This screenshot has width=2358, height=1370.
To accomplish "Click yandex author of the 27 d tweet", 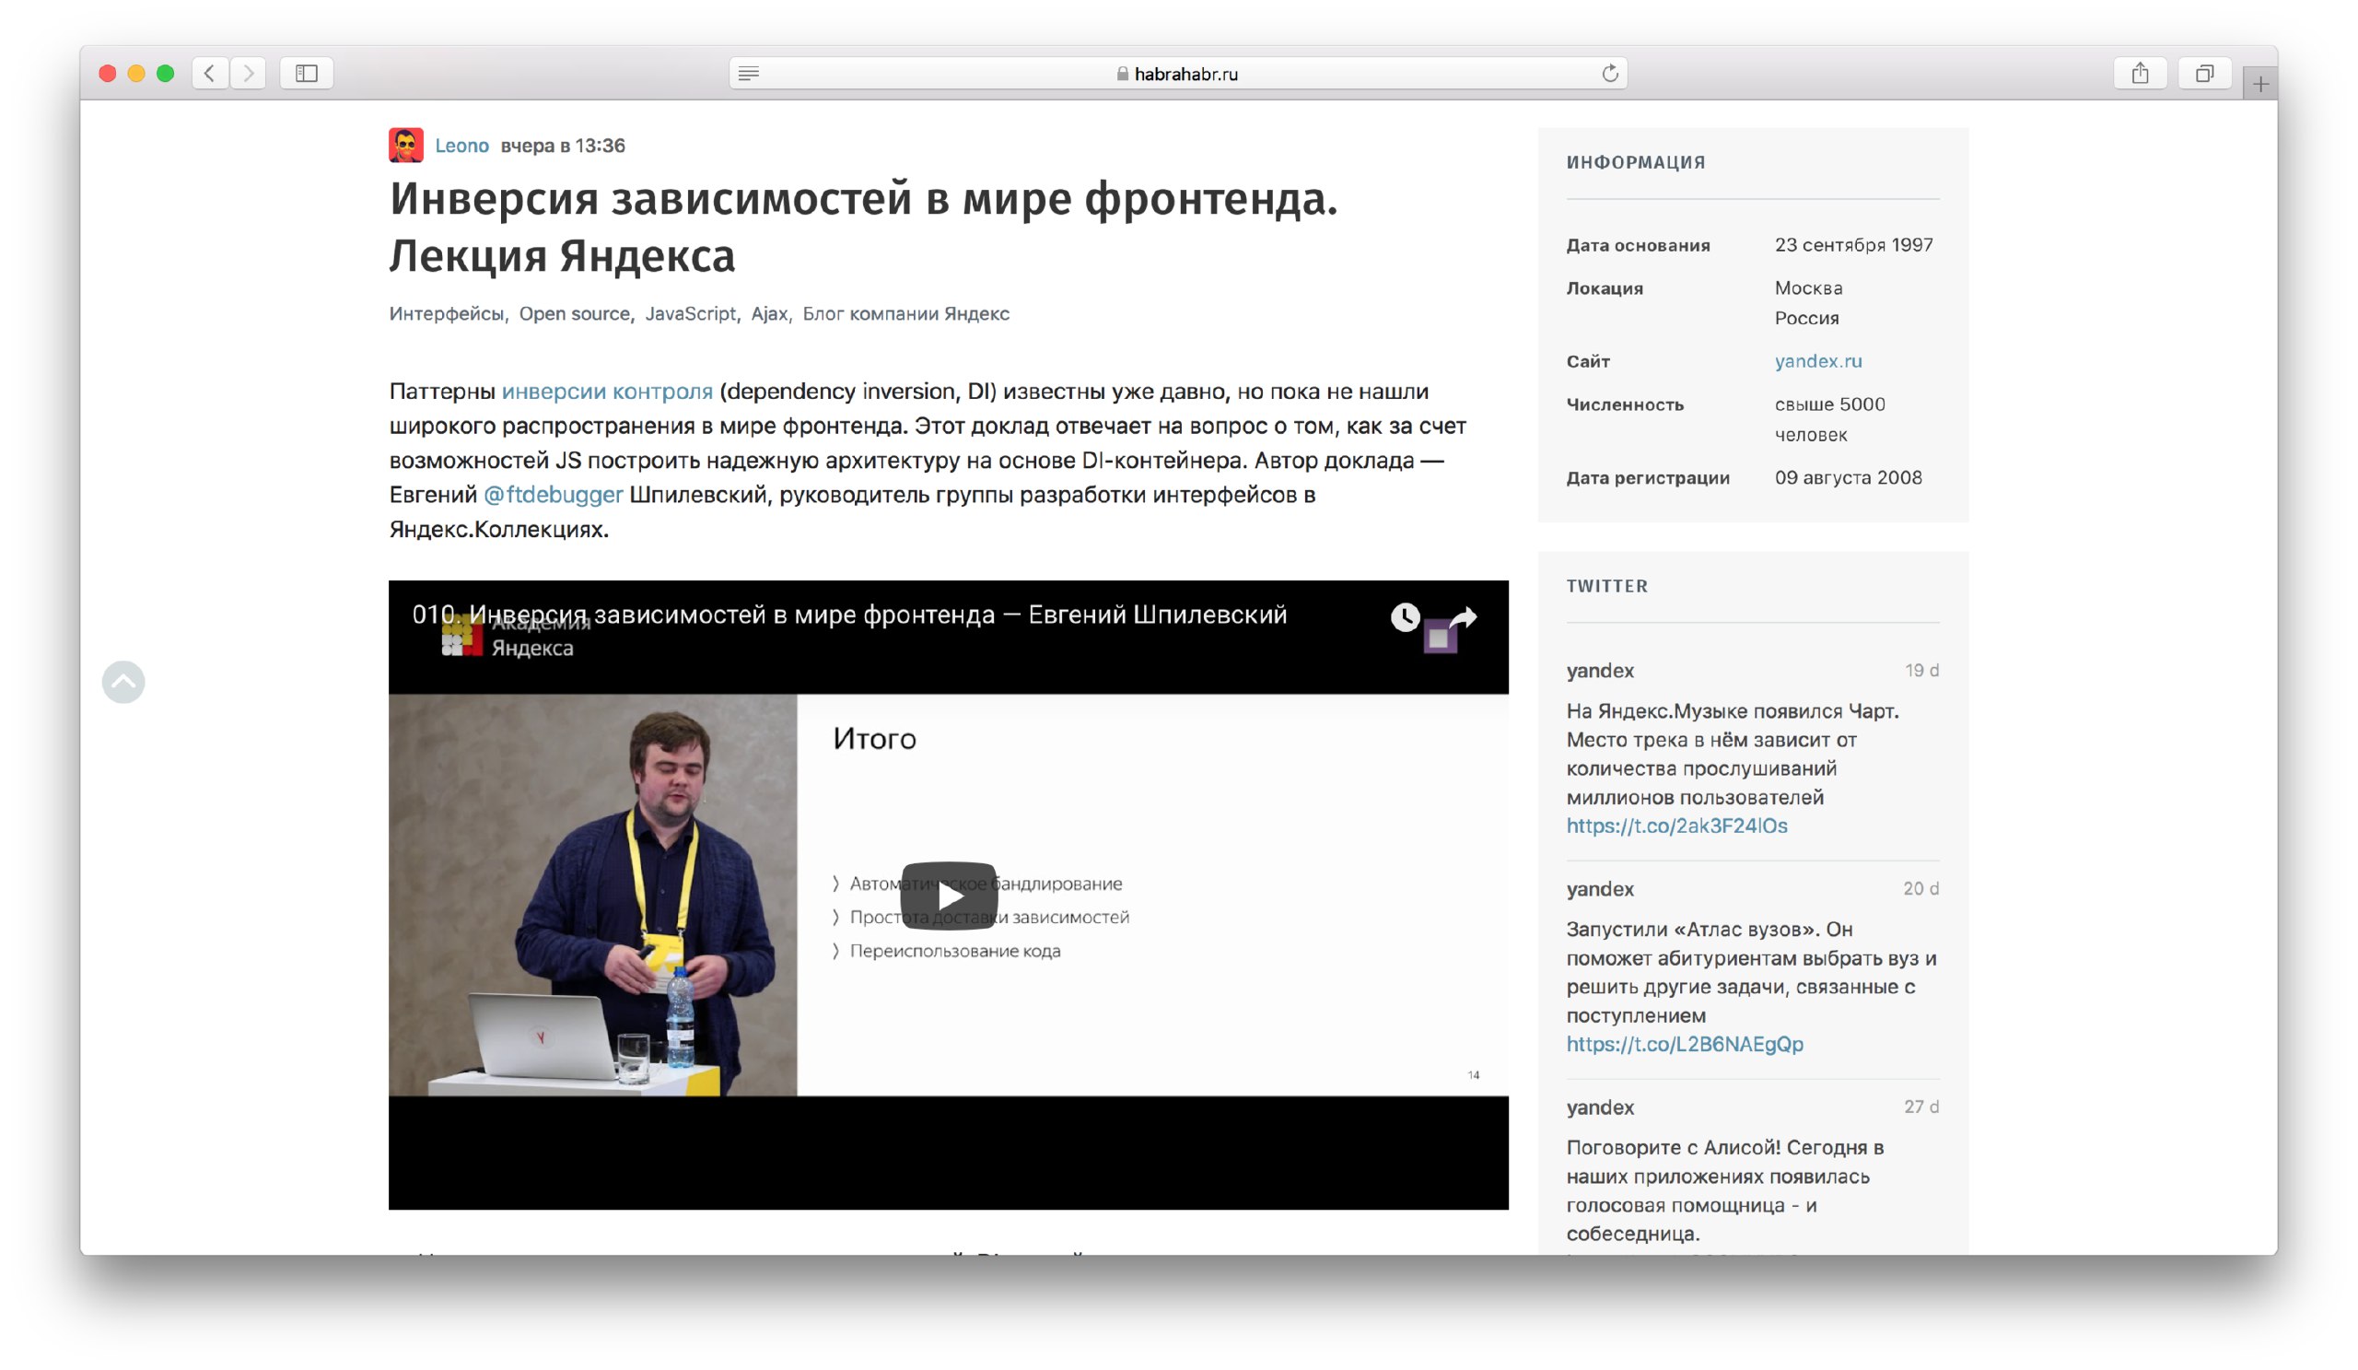I will 1600,1107.
